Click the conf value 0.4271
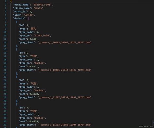This screenshot has width=154, height=128. tap(33, 67)
